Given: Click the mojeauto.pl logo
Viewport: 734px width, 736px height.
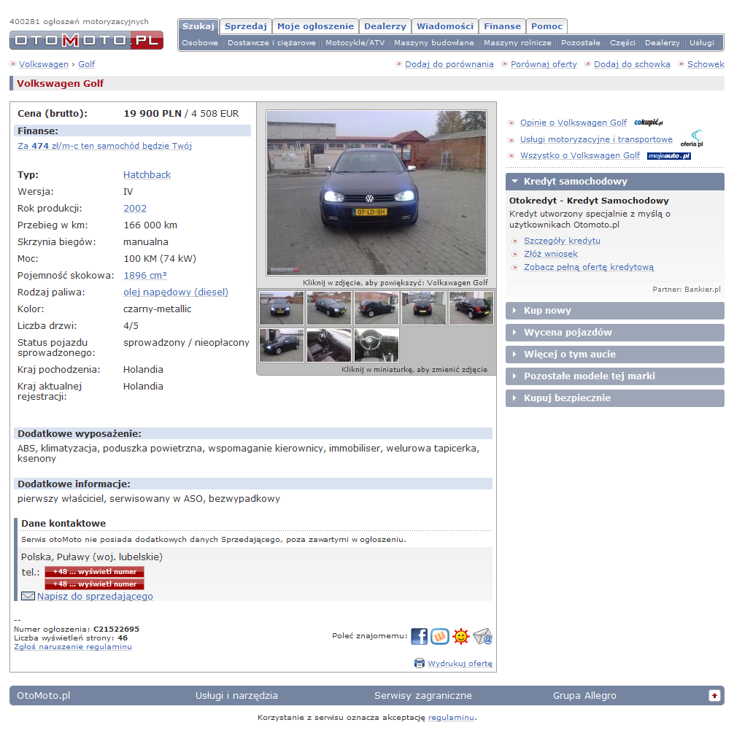Looking at the screenshot, I should [669, 156].
